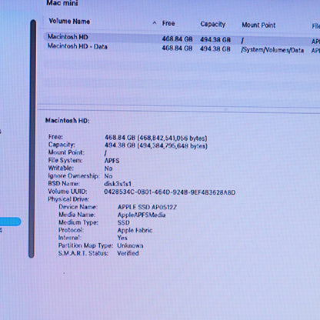Click the Media Name value AppleAPFSMedia
The width and height of the screenshot is (320, 320).
click(x=142, y=215)
